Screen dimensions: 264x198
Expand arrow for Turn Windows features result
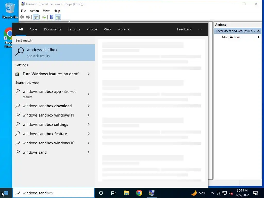[89, 74]
